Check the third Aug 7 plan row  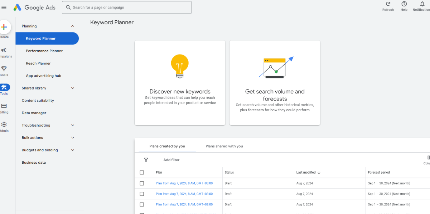coord(142,205)
